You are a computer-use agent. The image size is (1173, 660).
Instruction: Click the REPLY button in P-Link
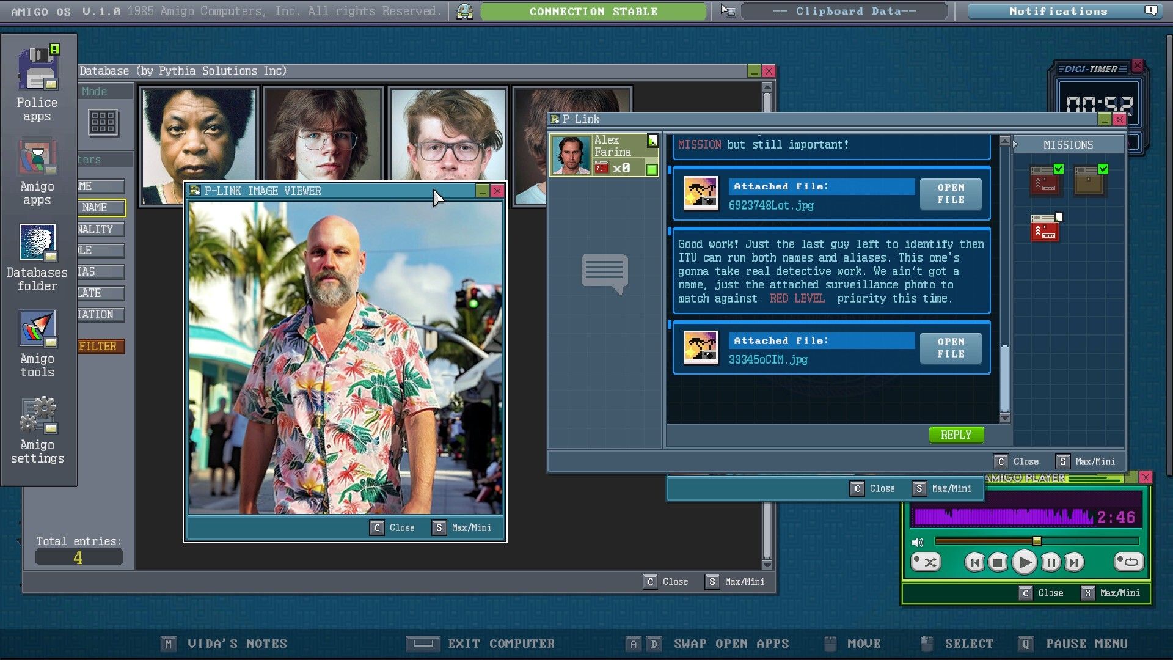pyautogui.click(x=956, y=435)
